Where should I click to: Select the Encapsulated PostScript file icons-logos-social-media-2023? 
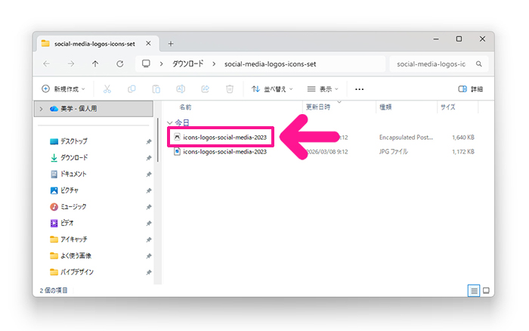point(221,138)
